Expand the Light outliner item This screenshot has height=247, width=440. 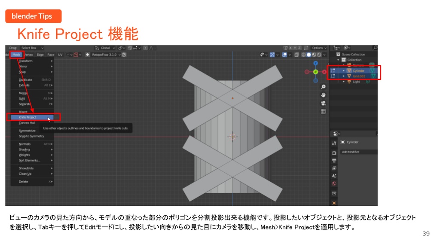tap(343, 82)
